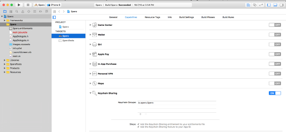The height and width of the screenshot is (132, 286).
Task: Go forward with the right chevron
Action: (x=64, y=11)
